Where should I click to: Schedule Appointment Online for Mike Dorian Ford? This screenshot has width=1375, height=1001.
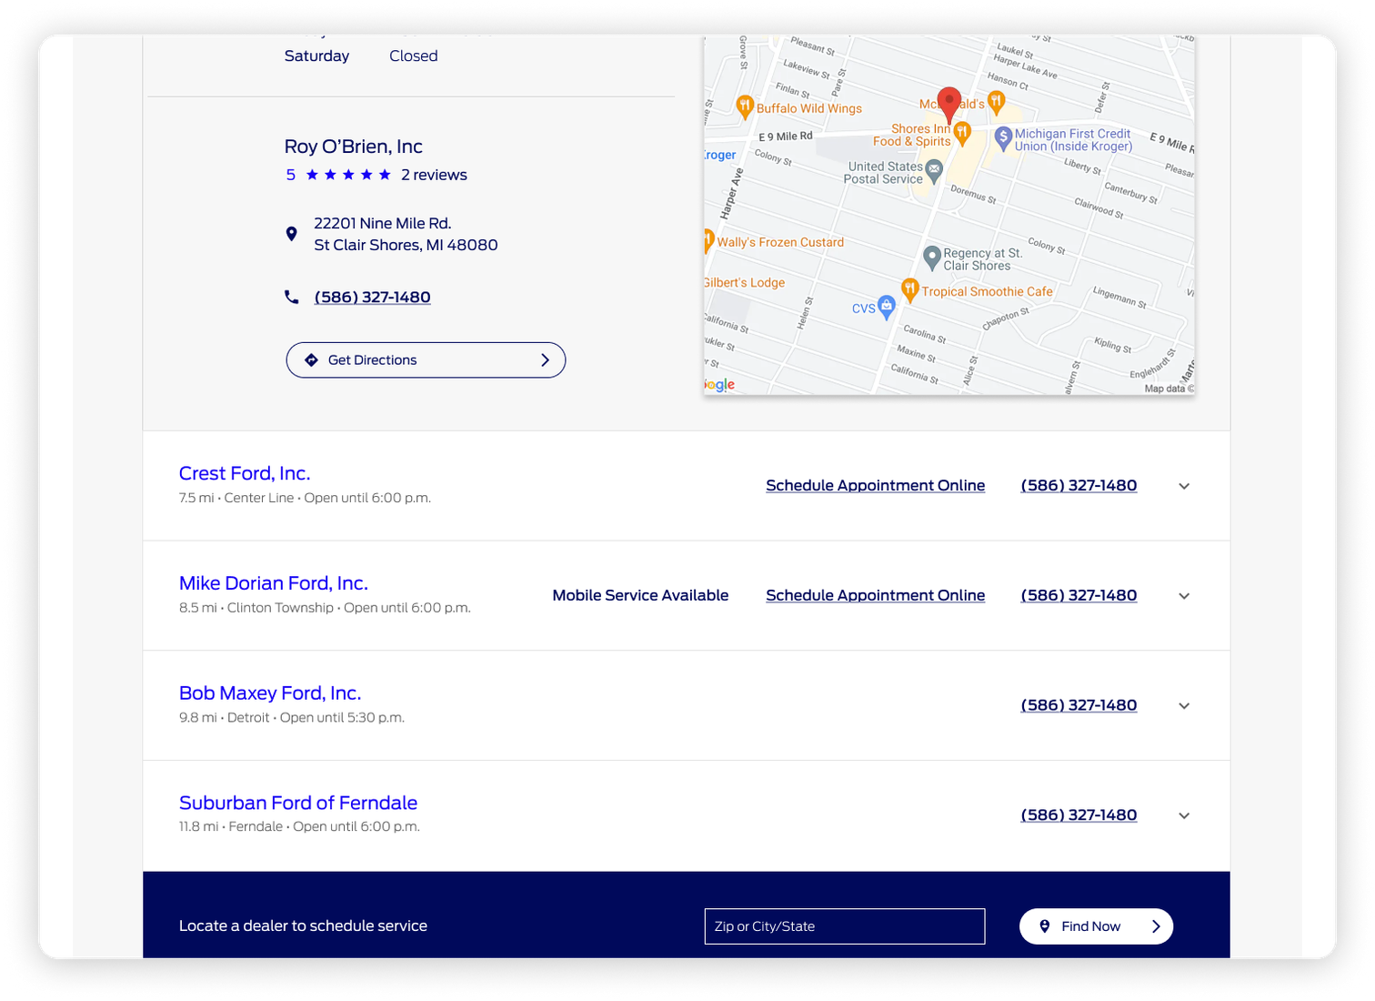tap(875, 595)
